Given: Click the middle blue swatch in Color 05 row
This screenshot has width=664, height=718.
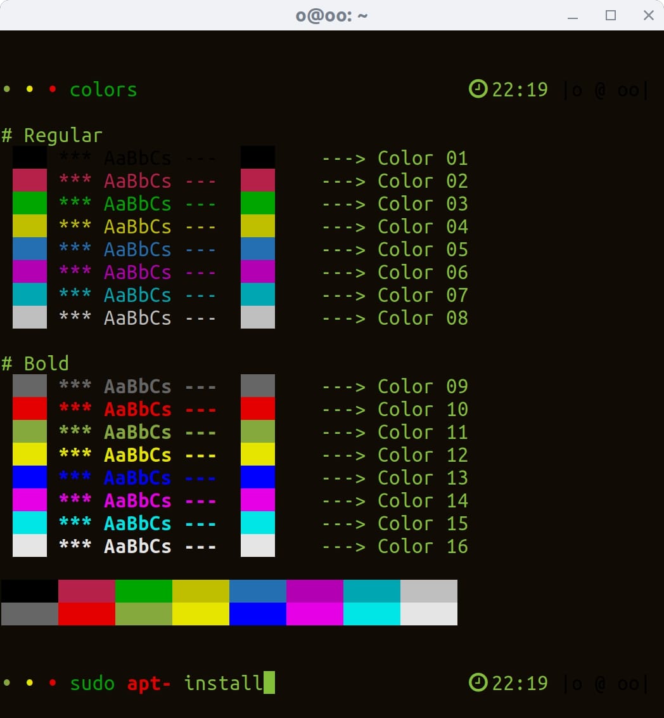Looking at the screenshot, I should 258,249.
